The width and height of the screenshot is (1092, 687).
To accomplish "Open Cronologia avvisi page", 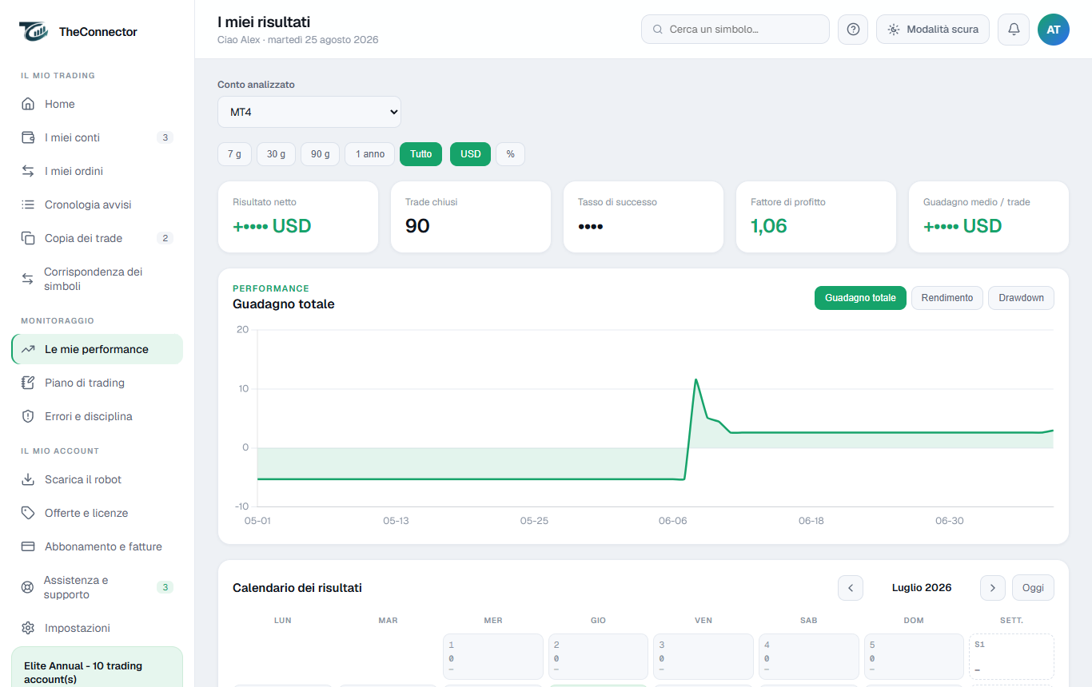I will click(97, 205).
